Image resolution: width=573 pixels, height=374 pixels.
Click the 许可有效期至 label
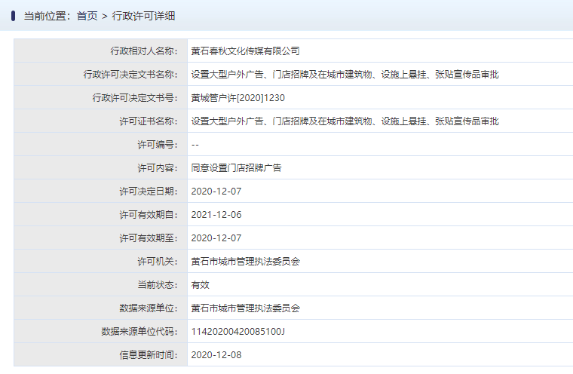149,238
